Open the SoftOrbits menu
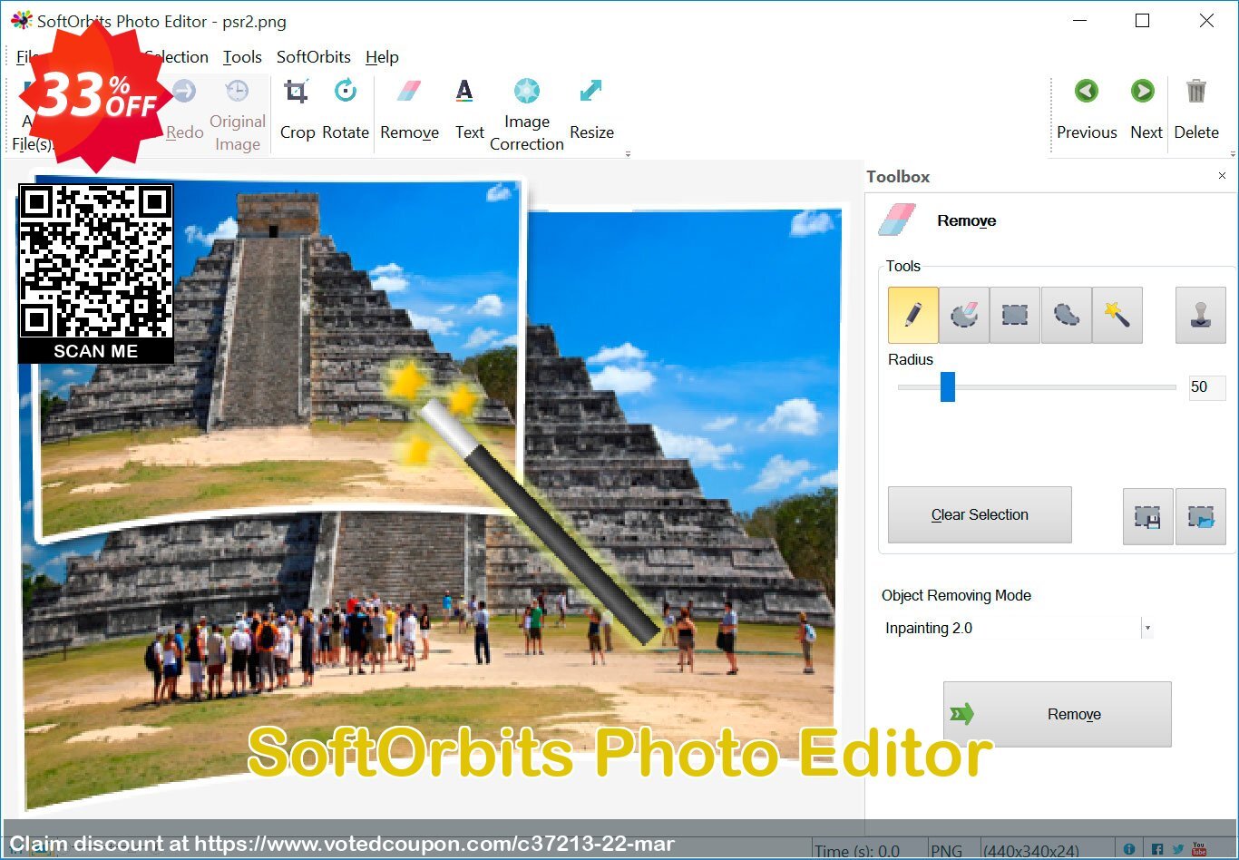The width and height of the screenshot is (1239, 860). (x=314, y=57)
